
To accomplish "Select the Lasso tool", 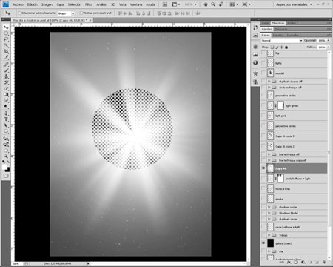I will point(6,39).
